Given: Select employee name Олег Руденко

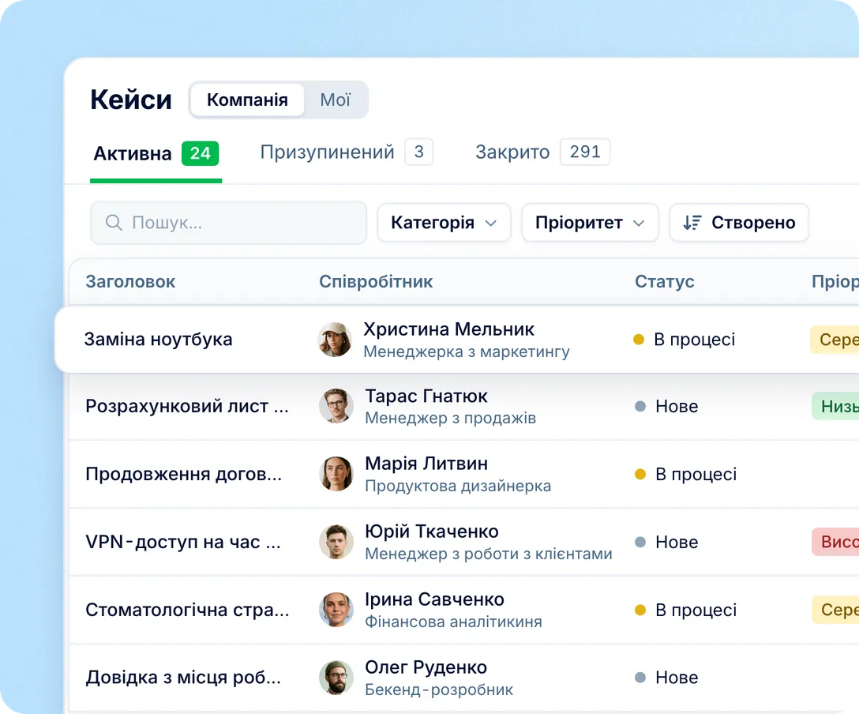Looking at the screenshot, I should point(426,667).
